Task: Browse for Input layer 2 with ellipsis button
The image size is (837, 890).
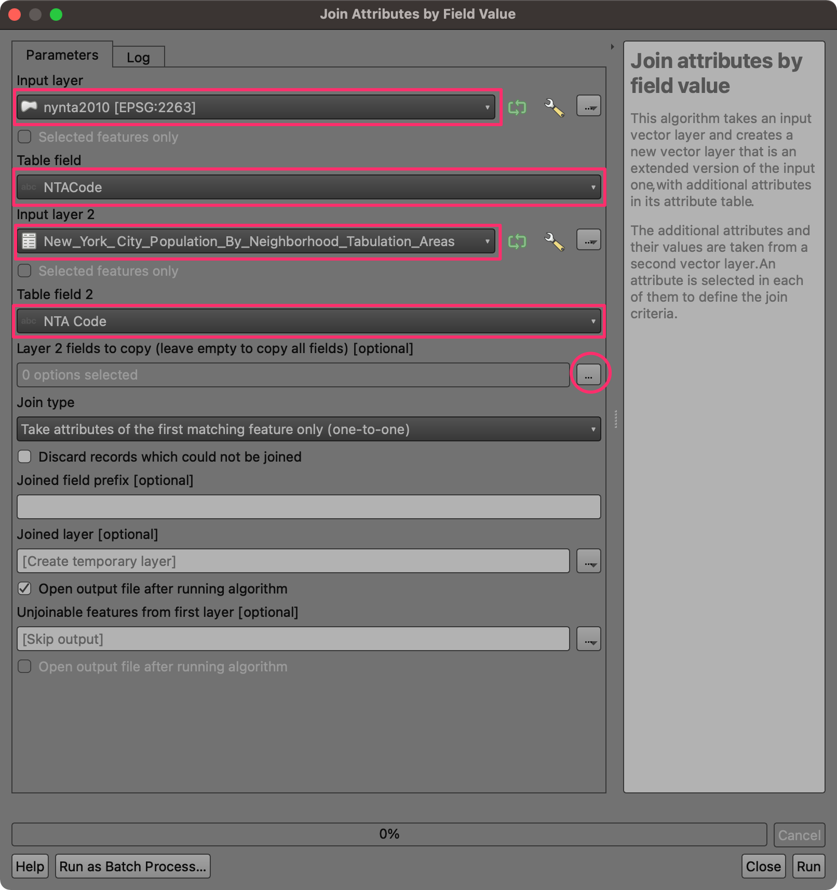Action: (589, 240)
